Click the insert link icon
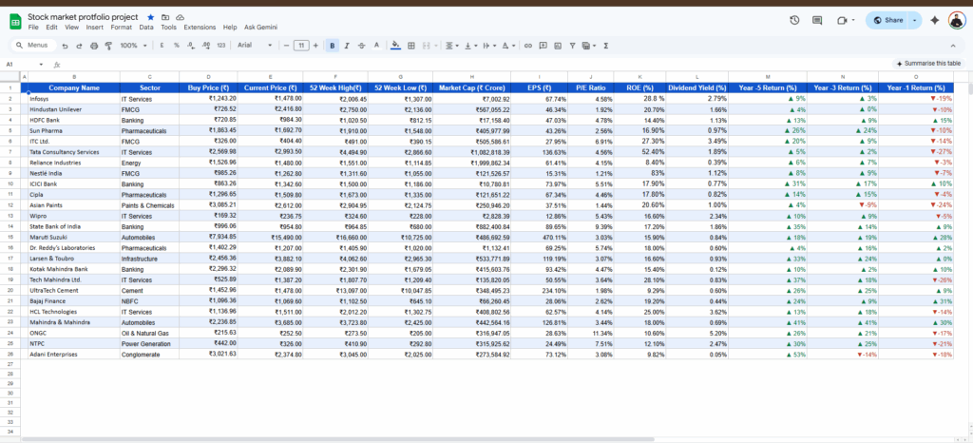Viewport: 973px width, 443px height. [527, 45]
